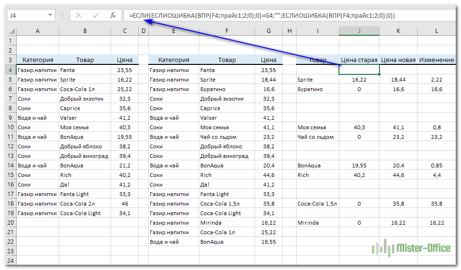Viewport: 461px width, 270px height.
Task: Click price 18,44 in column G
Action: pos(268,80)
